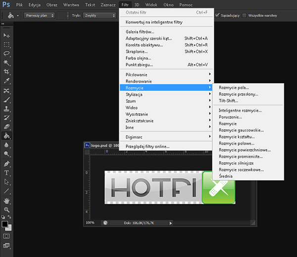This screenshot has height=257, width=297.
Task: Expand the Renderowanie submenu
Action: pos(167,81)
